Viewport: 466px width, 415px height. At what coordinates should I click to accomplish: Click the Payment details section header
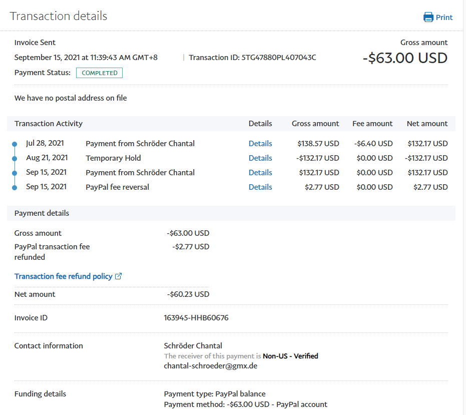[x=42, y=213]
